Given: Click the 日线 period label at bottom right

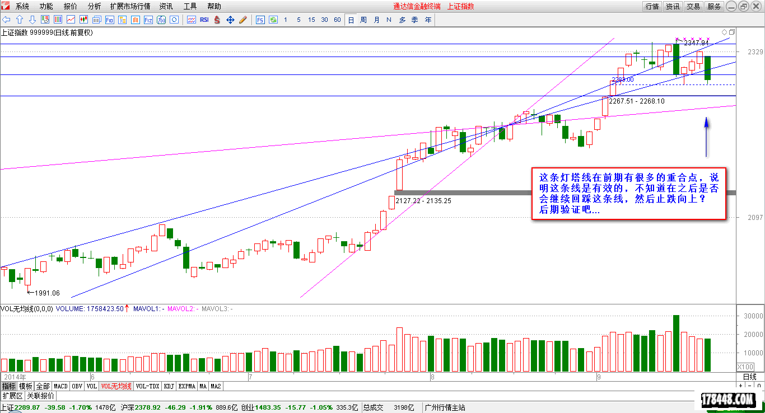Looking at the screenshot, I should coord(749,377).
